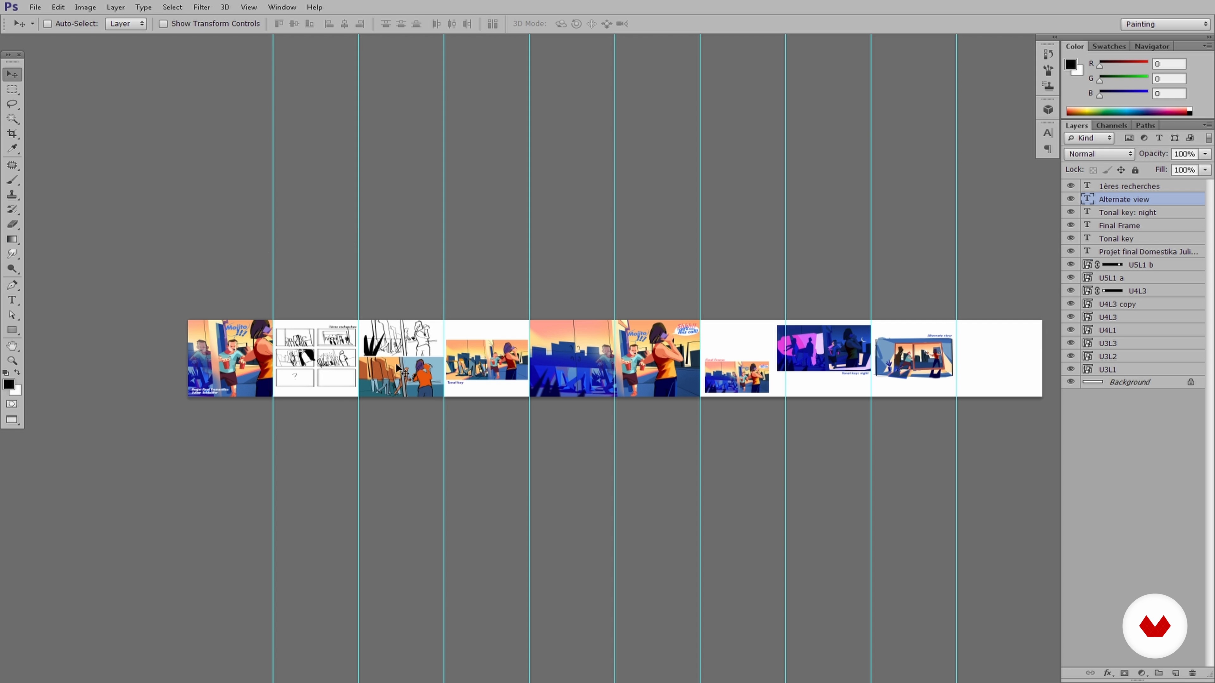The width and height of the screenshot is (1215, 683).
Task: Select the History Brush tool
Action: [12, 210]
